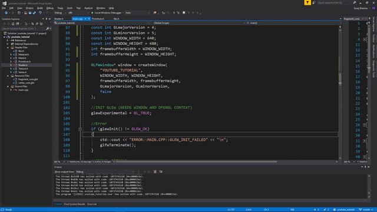
Task: Click Solution Explorer Home icon
Action: coord(13,24)
